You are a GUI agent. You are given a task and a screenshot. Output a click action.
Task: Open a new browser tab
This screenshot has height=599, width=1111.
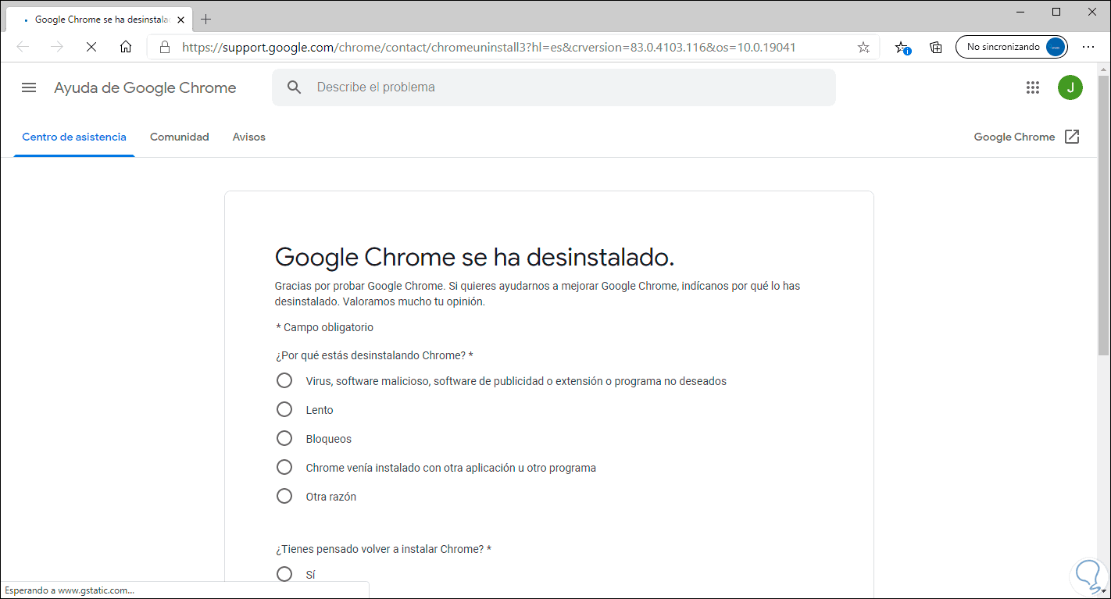point(206,19)
